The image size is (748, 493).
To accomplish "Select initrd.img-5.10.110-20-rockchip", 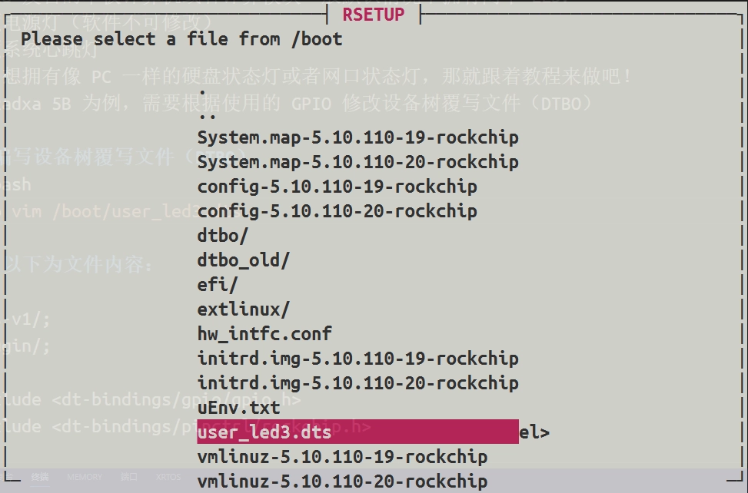I will [x=357, y=383].
